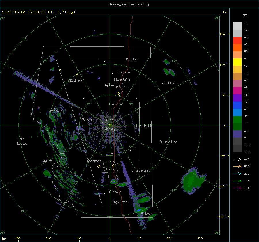
Task: Click the Sylvan label
Action: click(110, 85)
